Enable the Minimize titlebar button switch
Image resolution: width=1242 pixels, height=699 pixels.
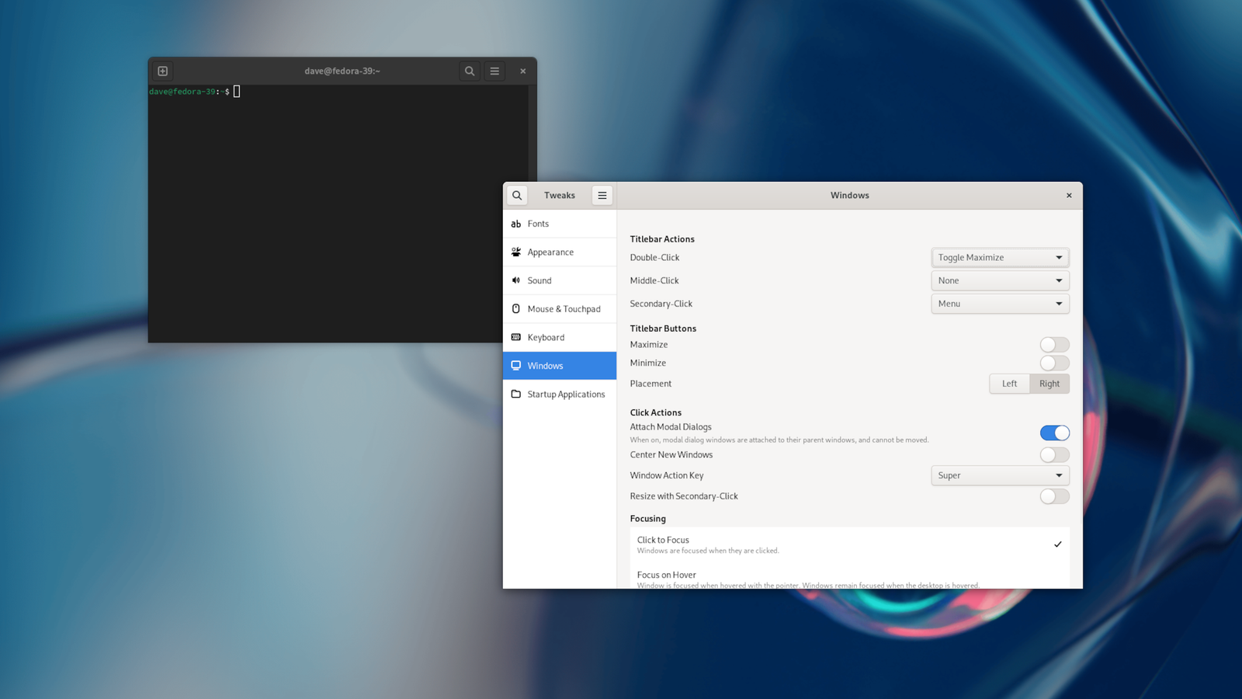pos(1055,363)
